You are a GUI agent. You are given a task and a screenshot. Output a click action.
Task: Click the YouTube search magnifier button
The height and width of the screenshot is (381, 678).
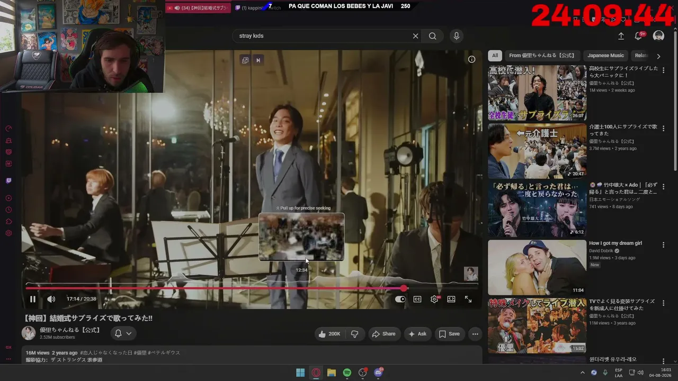[433, 36]
